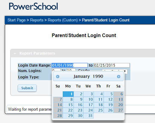
Task: Choose day 16 in the calendar
Action: tap(78, 105)
